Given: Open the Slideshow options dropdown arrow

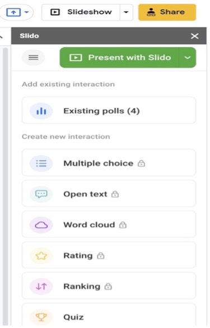Looking at the screenshot, I should point(126,12).
